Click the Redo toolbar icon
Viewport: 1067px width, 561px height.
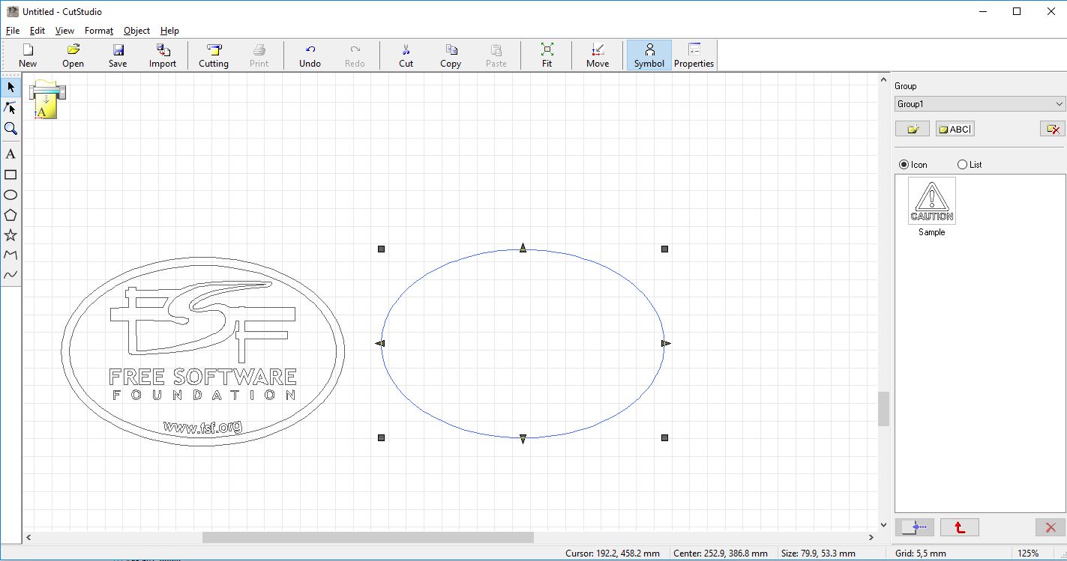pos(355,55)
